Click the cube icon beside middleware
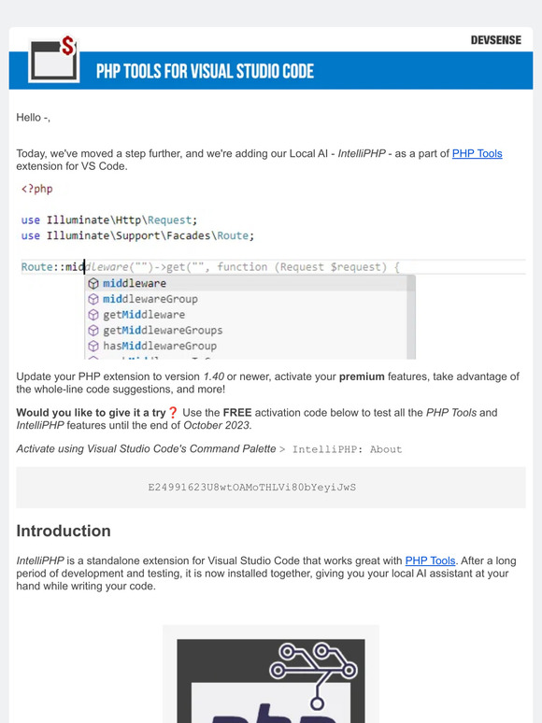This screenshot has width=542, height=723. 93,283
